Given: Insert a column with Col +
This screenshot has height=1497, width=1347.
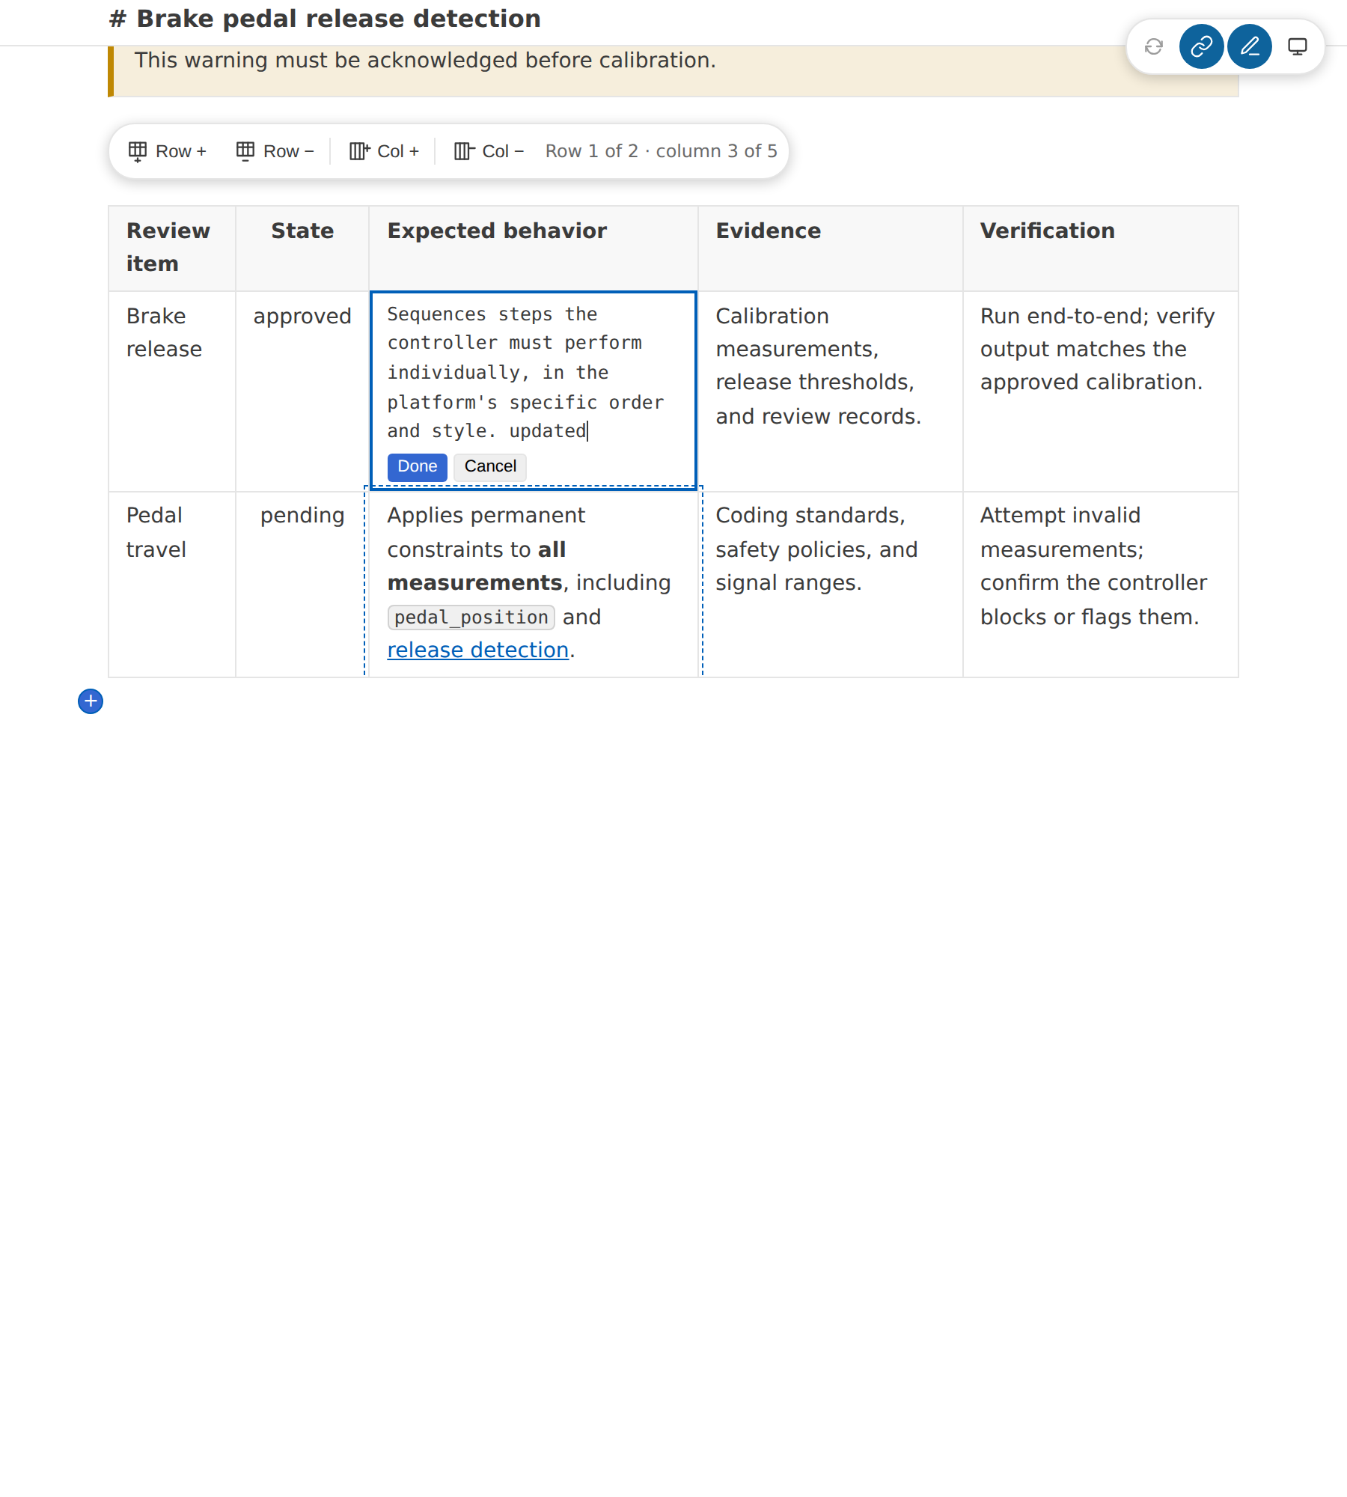Looking at the screenshot, I should coord(384,151).
